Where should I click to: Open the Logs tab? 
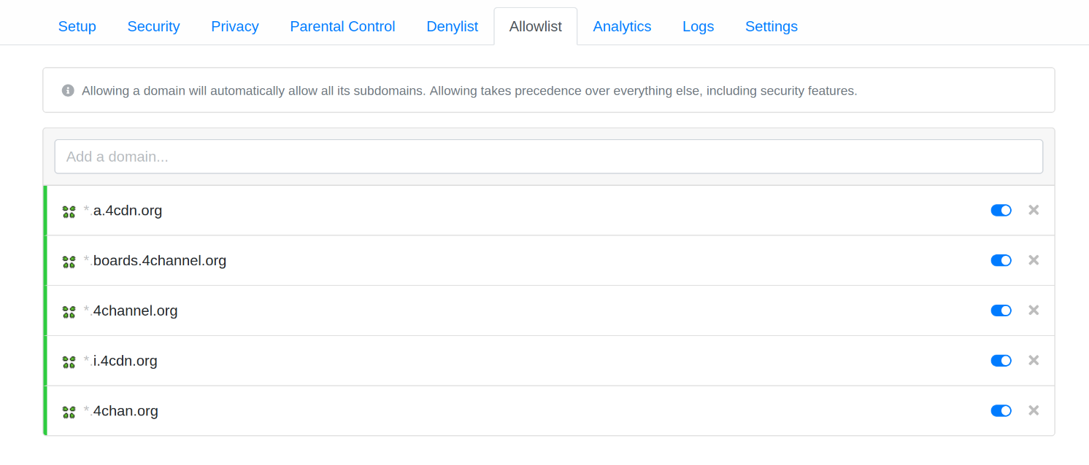click(698, 26)
